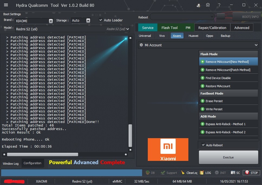Click the home icon in title bar
This screenshot has width=262, height=185.
[x=208, y=5]
